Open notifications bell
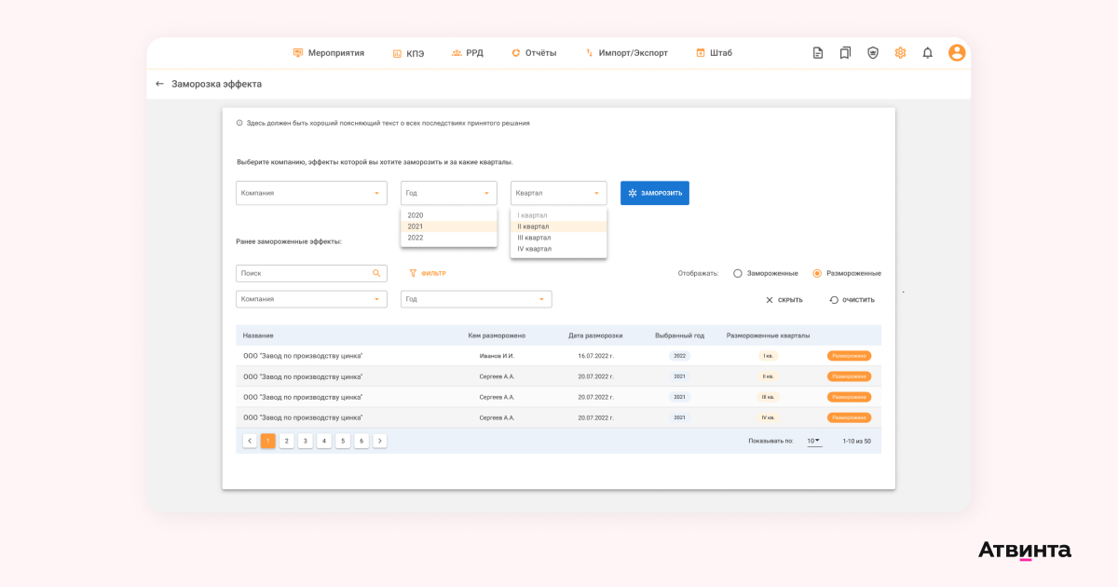Viewport: 1118px width, 587px height. (927, 53)
